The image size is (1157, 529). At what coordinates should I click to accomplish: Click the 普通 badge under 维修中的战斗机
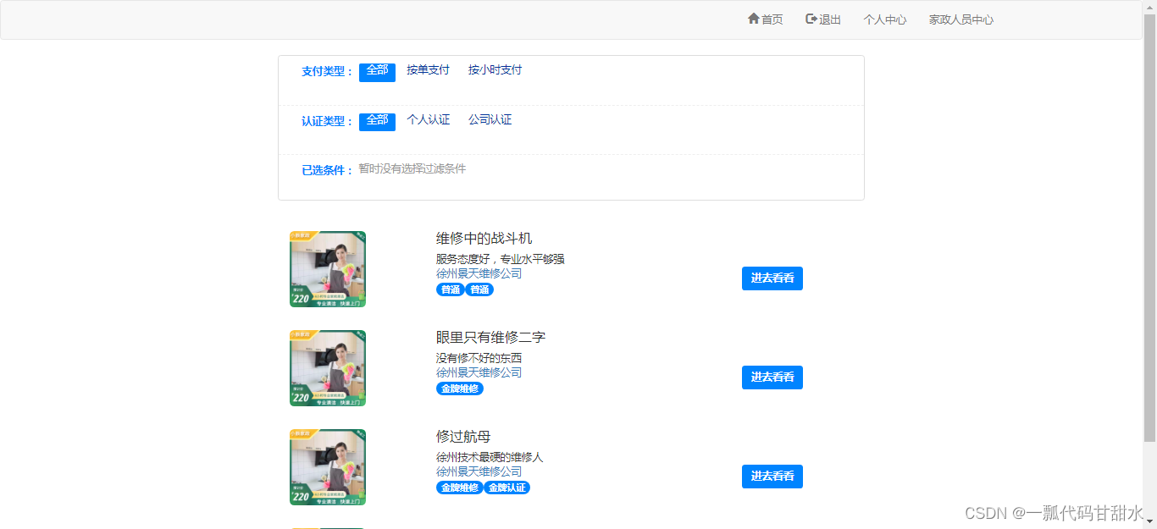[x=450, y=289]
